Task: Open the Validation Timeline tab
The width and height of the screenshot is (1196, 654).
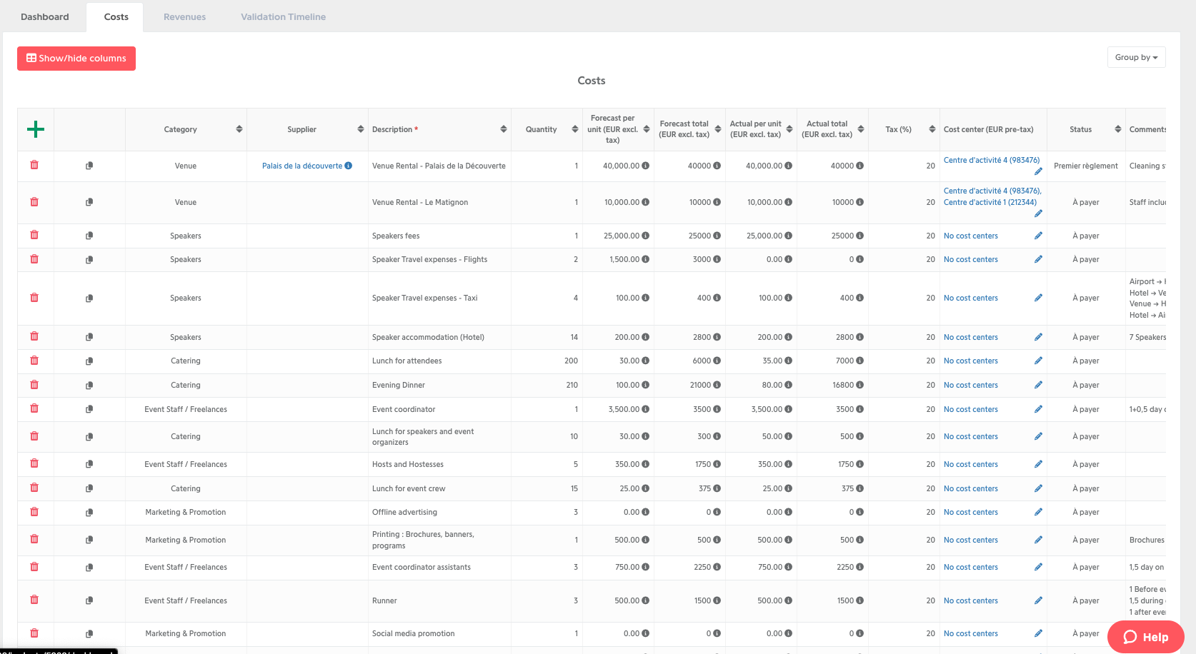Action: point(283,17)
